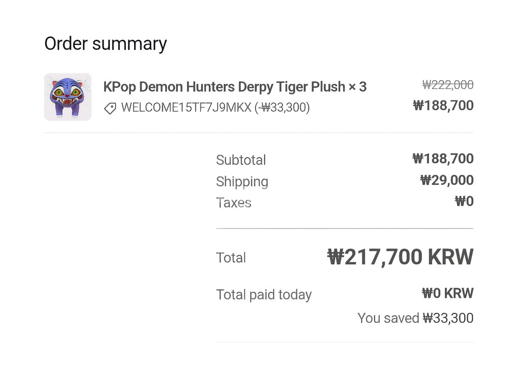Viewport: 518px width, 388px height.
Task: Click the Subtotal amount ₩188,700
Action: [443, 159]
